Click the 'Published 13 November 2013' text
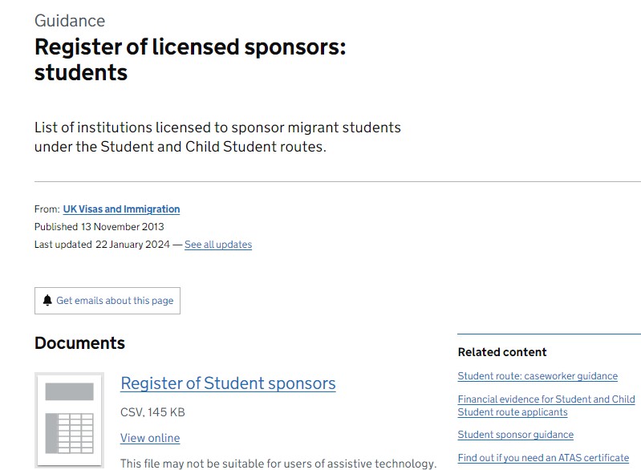The height and width of the screenshot is (470, 641). click(99, 227)
